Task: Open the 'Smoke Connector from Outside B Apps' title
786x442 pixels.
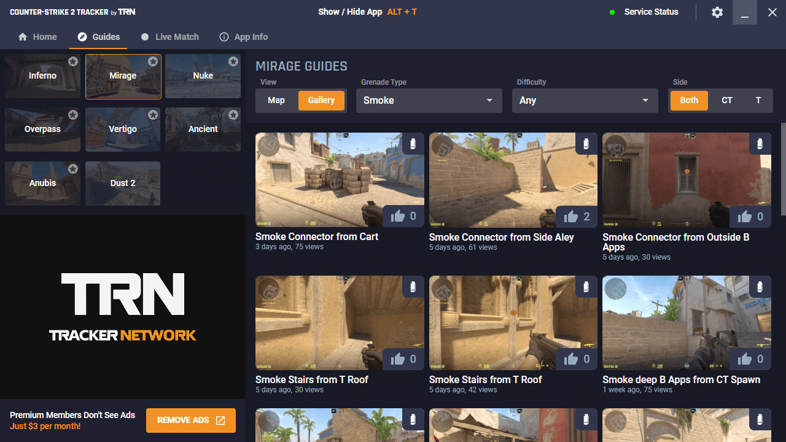Action: coord(675,242)
